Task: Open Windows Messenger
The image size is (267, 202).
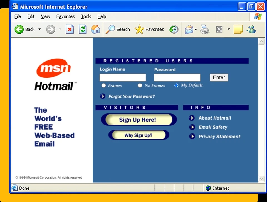Action: point(251,29)
